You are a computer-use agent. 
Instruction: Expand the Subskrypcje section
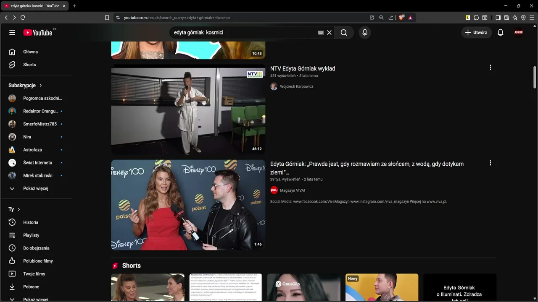coord(26,85)
